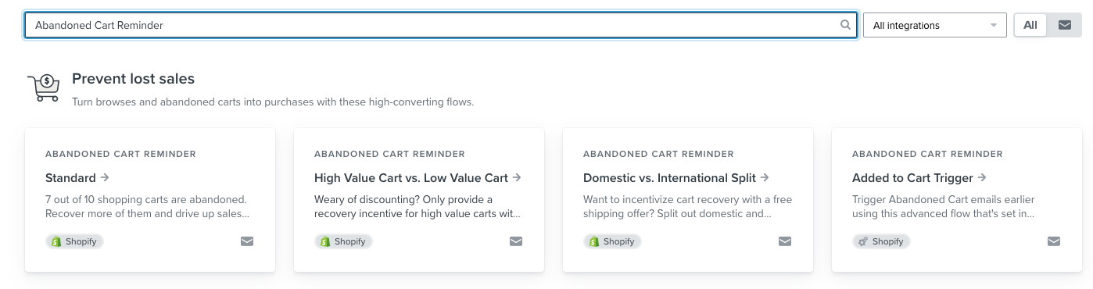Open High Value Cart vs. Low Value Cart
This screenshot has height=289, width=1093.
pyautogui.click(x=417, y=178)
